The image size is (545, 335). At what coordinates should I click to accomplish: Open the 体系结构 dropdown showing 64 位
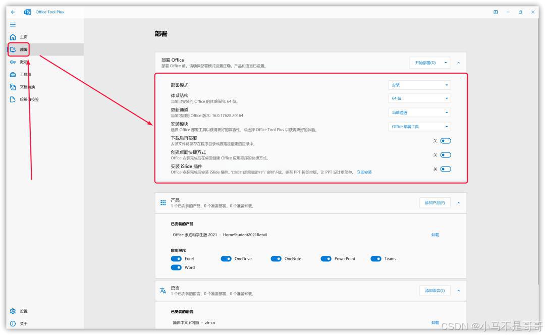419,98
